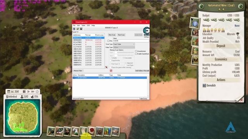248x139 pixels.
Task: Select the Last Digits radio option
Action: click(126, 65)
